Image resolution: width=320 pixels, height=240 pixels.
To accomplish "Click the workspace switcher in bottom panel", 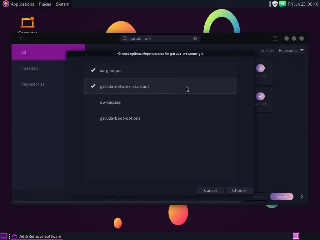I will point(296,236).
